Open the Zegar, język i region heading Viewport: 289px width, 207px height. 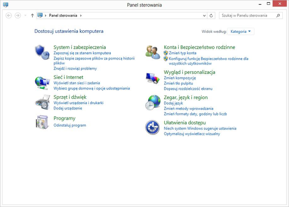186,98
